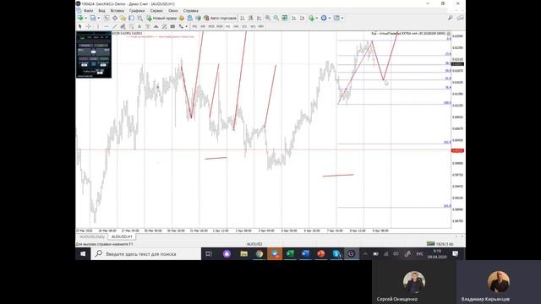The height and width of the screenshot is (304, 541).
Task: Select the text label tool
Action: pyautogui.click(x=148, y=26)
